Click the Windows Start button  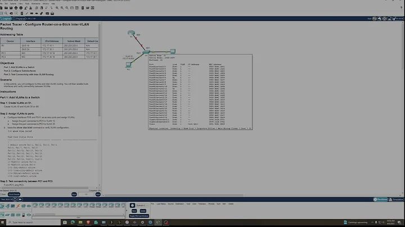tap(3, 222)
